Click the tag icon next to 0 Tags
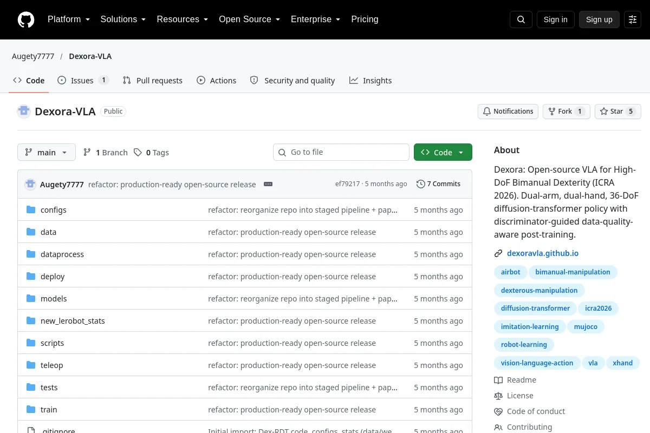 pyautogui.click(x=138, y=153)
